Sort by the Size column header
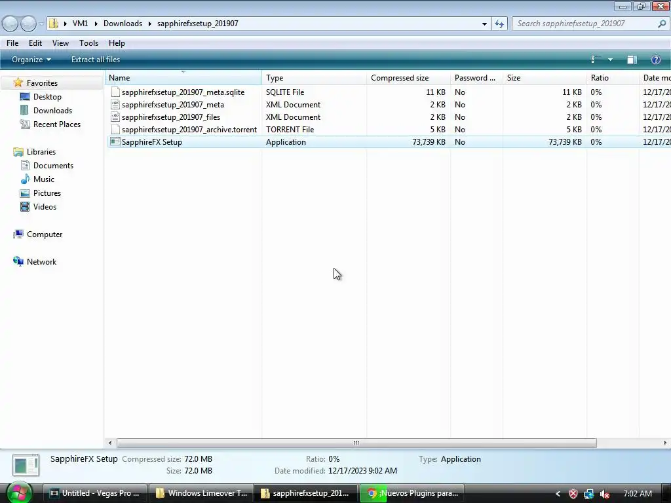Screen dimensions: 671x503 tap(545, 78)
